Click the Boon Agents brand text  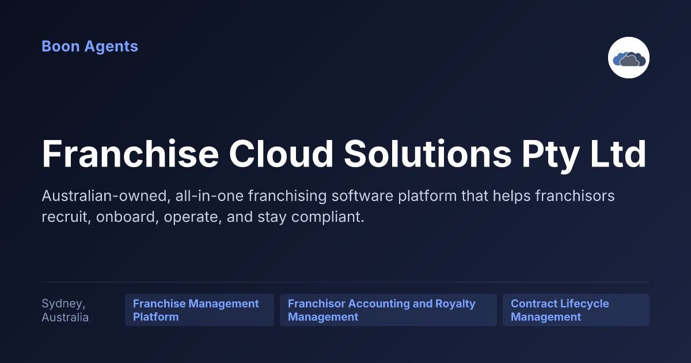pyautogui.click(x=90, y=47)
